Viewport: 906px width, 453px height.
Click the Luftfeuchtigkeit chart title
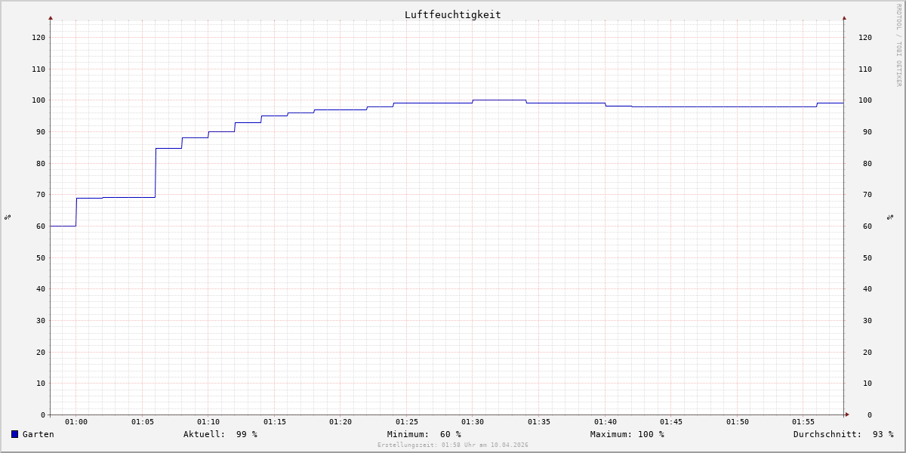[x=452, y=14]
